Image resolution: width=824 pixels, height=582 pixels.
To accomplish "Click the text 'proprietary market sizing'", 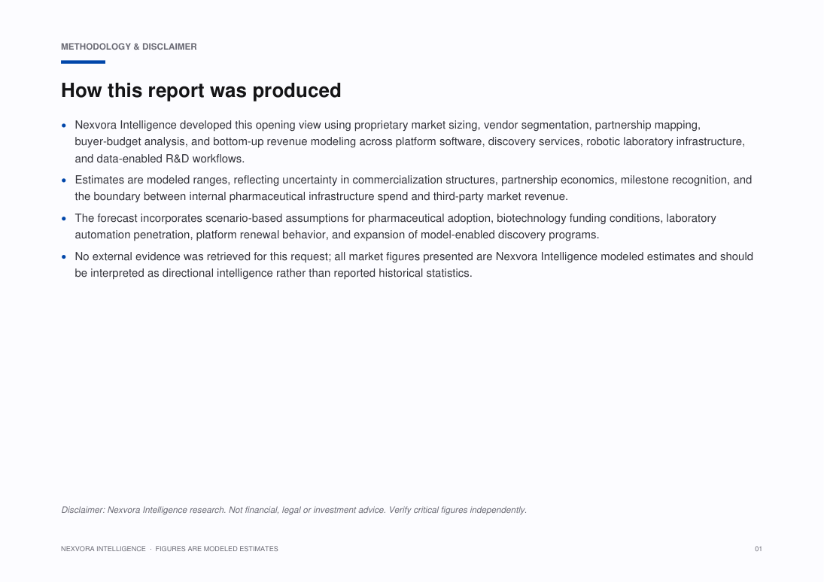I will click(415, 125).
